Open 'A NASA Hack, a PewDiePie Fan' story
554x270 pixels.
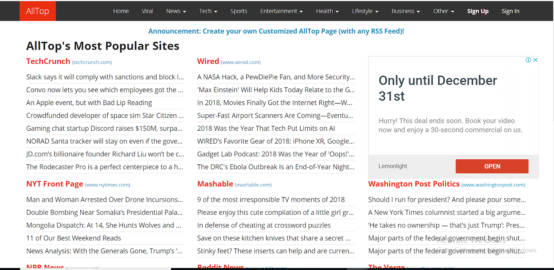(x=276, y=77)
